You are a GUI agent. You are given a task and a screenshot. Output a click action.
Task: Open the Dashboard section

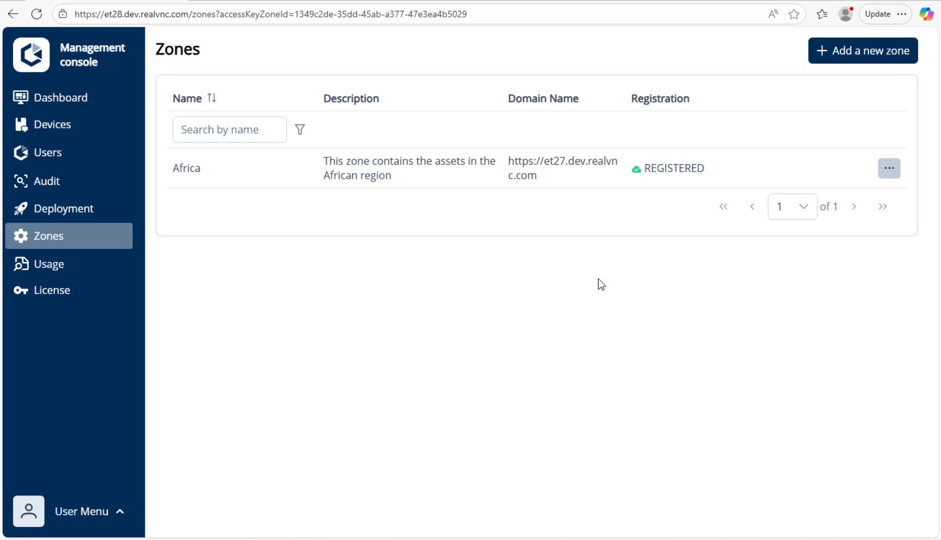tap(60, 97)
